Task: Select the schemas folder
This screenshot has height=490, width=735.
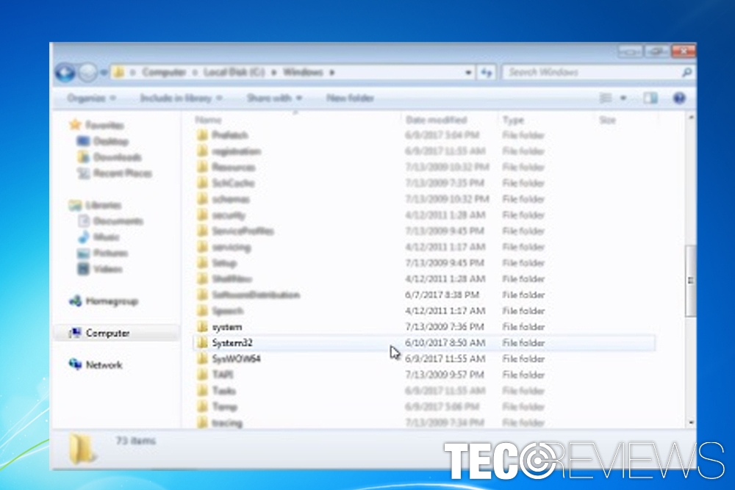Action: coord(231,199)
